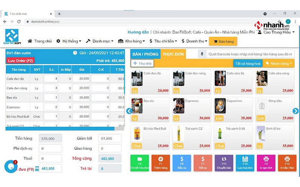Add Cafe đen nóng product card
300x187 pixels.
coord(191,82)
